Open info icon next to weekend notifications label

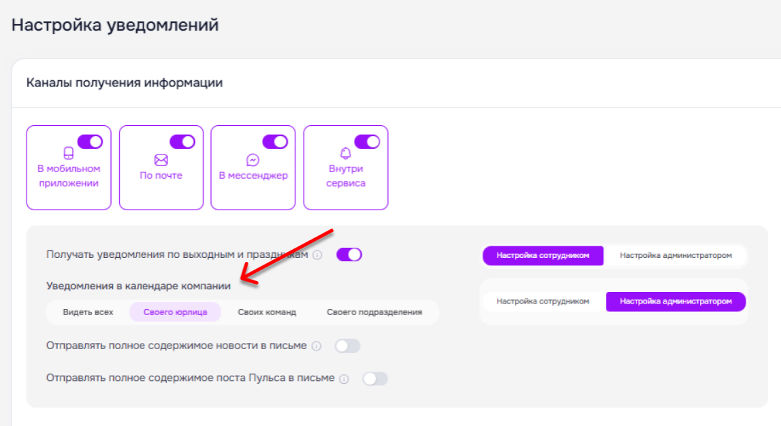317,255
